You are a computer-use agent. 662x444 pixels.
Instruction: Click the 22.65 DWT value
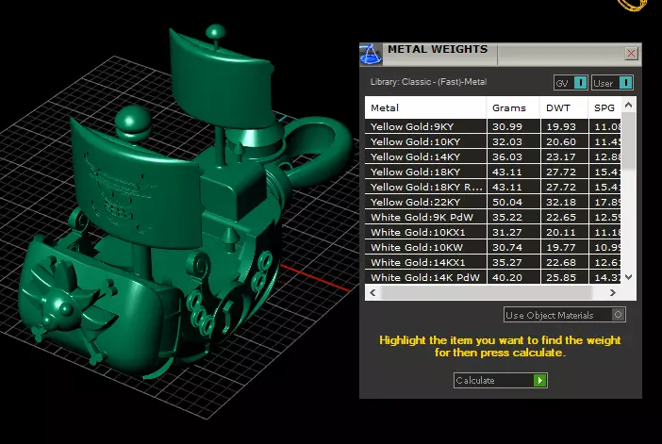561,217
